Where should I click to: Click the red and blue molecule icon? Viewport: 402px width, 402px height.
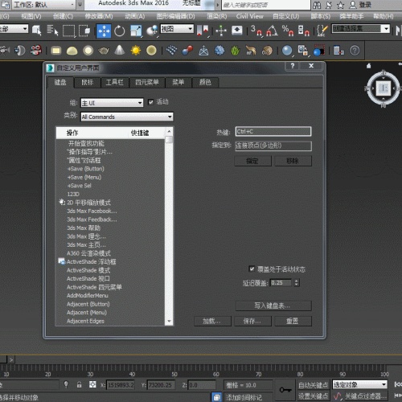click(187, 51)
